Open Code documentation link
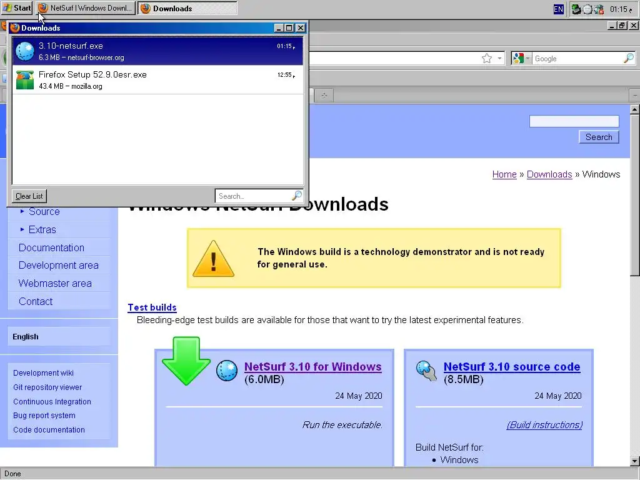 coord(49,430)
